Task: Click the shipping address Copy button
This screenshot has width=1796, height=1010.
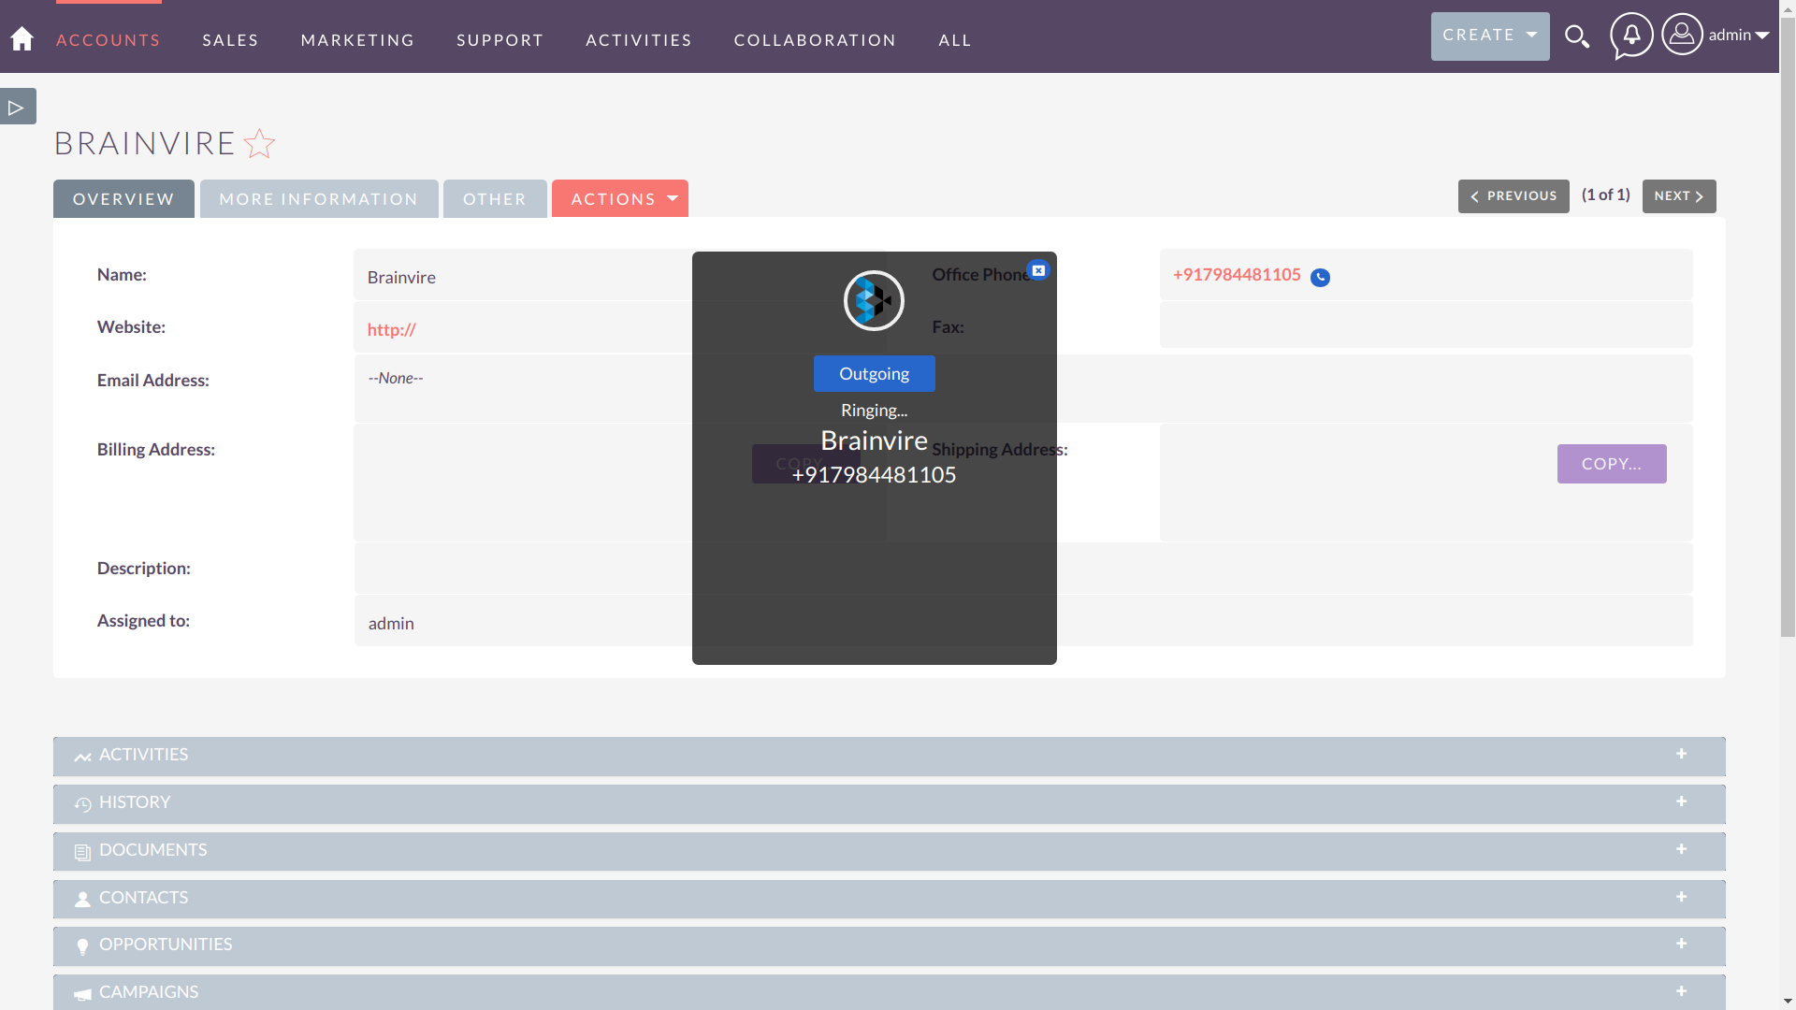Action: tap(1611, 464)
